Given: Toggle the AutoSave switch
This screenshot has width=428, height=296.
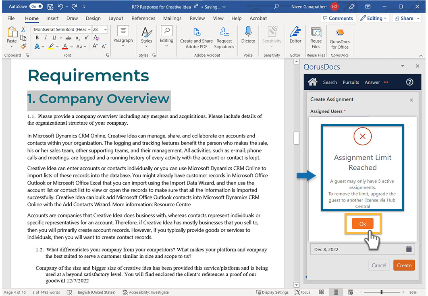Looking at the screenshot, I should tap(36, 6).
